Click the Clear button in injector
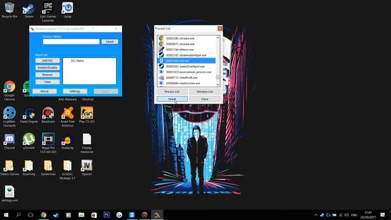391x220 pixels. point(48,82)
